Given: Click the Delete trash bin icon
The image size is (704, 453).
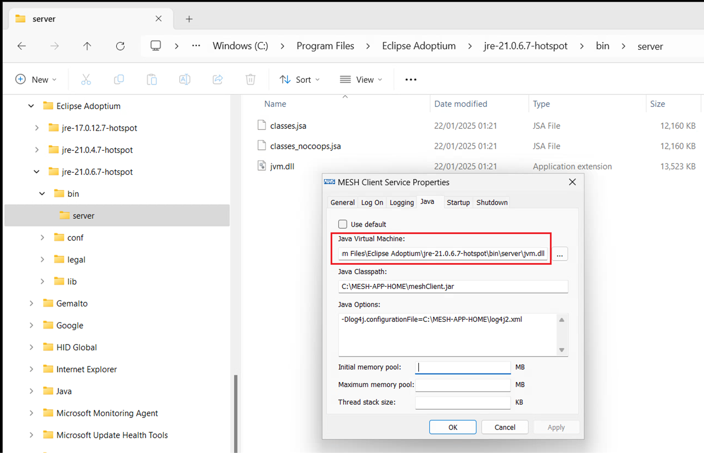Looking at the screenshot, I should [x=251, y=80].
